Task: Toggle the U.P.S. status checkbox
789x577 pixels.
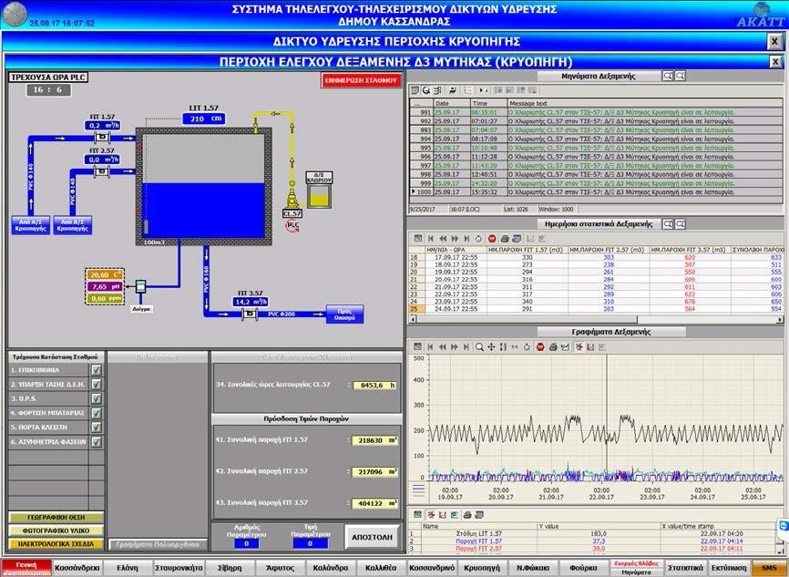Action: point(96,398)
